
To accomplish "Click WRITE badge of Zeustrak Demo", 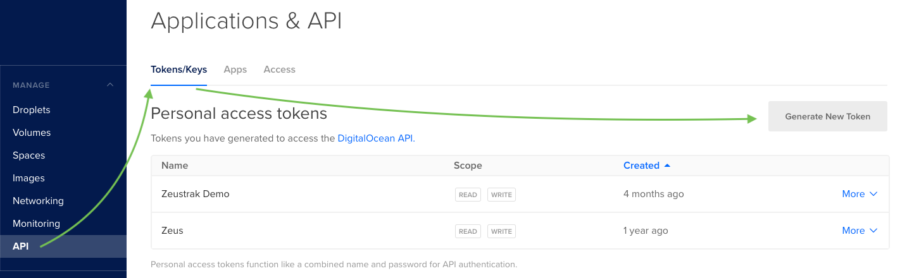I will (501, 195).
